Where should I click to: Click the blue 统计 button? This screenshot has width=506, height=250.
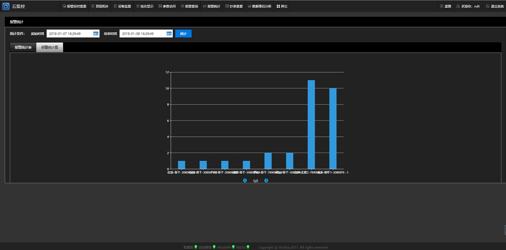(x=183, y=34)
